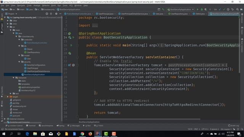Expand the target folder node
This screenshot has height=137, width=244.
point(8,97)
